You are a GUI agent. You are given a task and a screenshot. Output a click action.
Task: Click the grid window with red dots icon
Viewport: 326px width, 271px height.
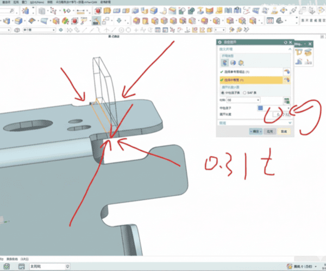pyautogui.click(x=270, y=21)
